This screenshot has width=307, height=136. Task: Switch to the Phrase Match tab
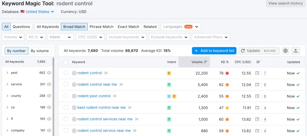(x=101, y=27)
